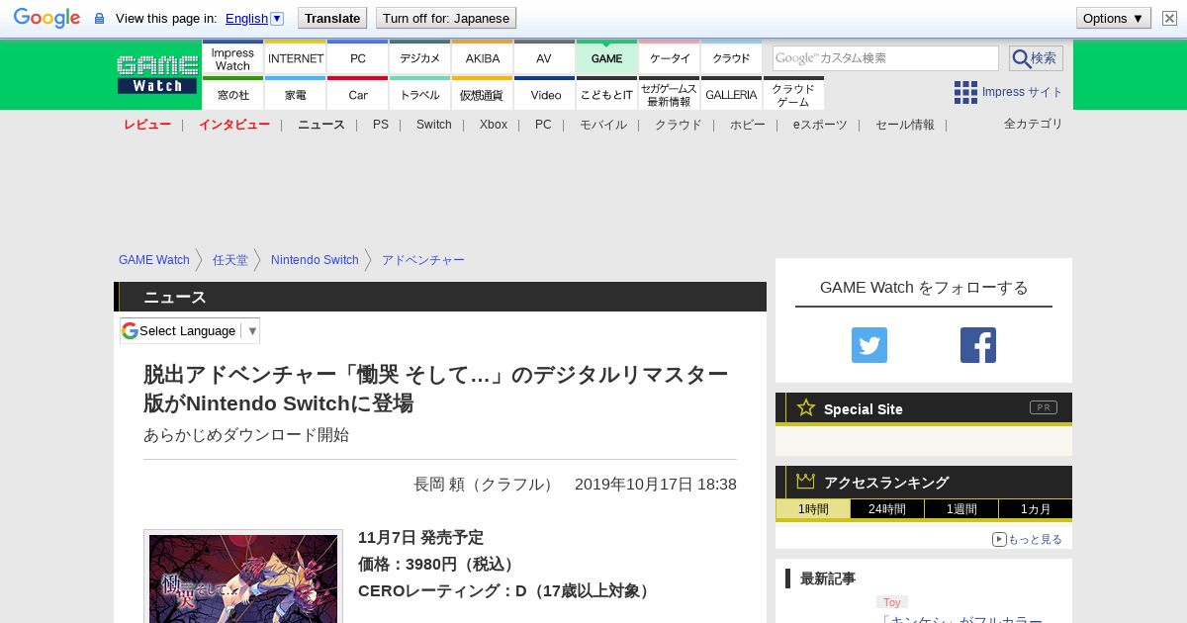Click the PS category link
1187x623 pixels.
pos(381,125)
